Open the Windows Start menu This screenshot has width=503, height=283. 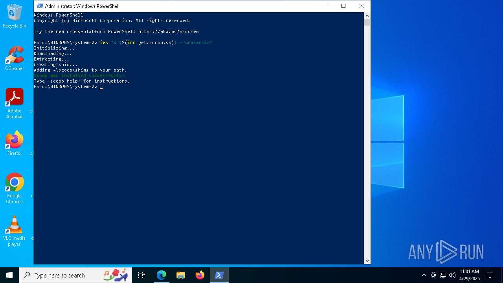pos(9,275)
